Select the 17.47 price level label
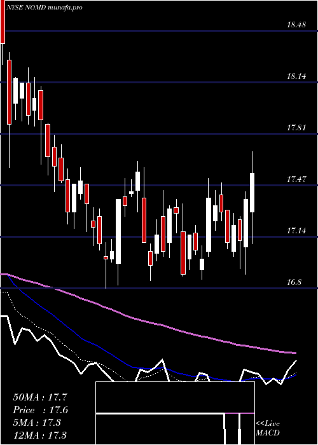The image size is (318, 445). [x=296, y=179]
